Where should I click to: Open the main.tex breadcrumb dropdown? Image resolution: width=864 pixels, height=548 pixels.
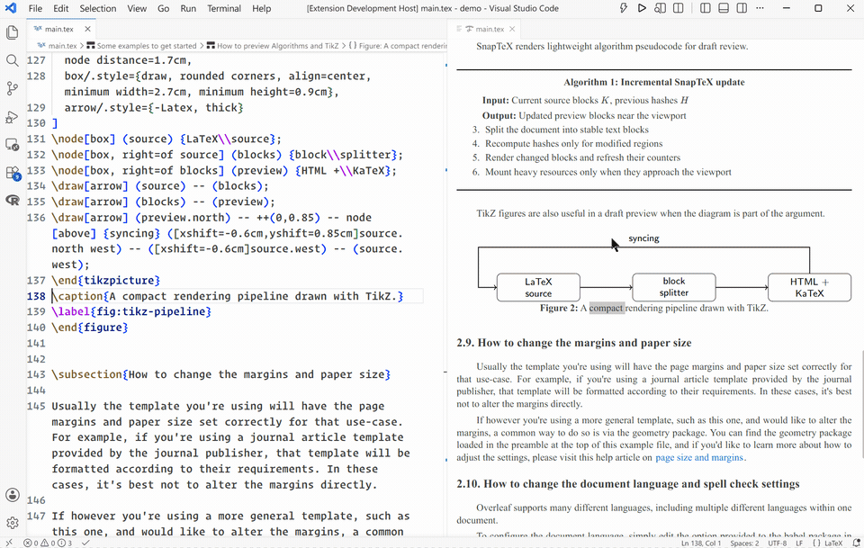(x=58, y=46)
